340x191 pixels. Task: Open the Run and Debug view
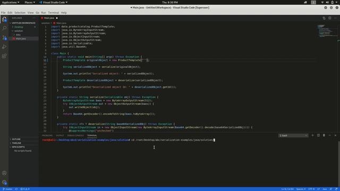[4, 47]
